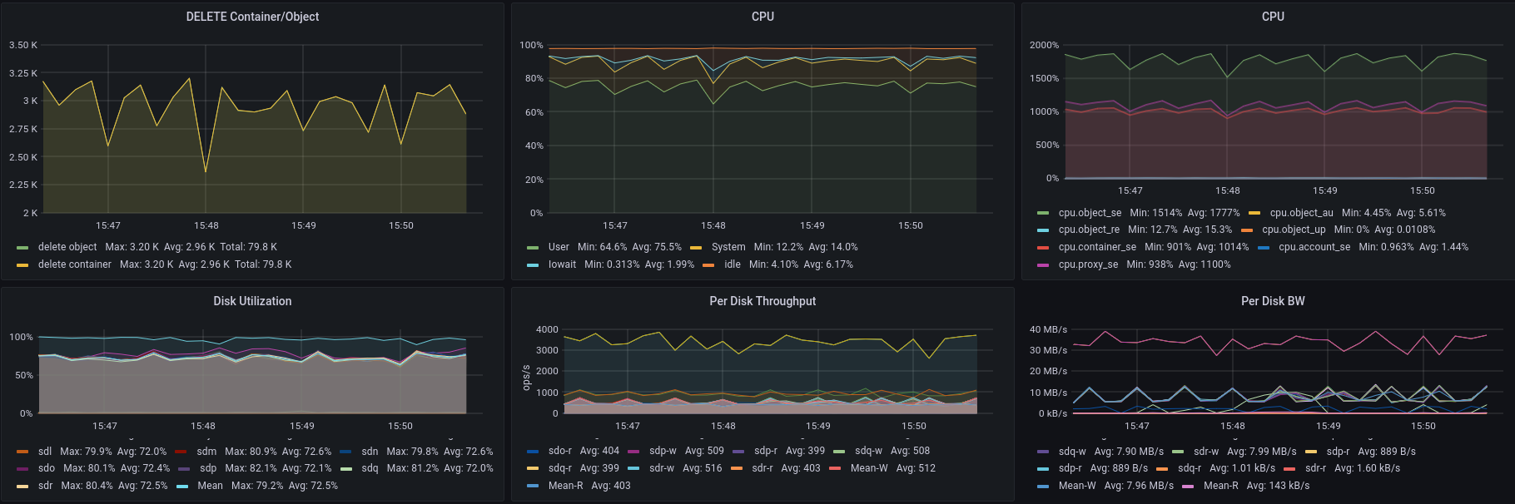Toggle the sdo-r series in throughput legend
Screen dimensions: 1515x504
pos(559,451)
